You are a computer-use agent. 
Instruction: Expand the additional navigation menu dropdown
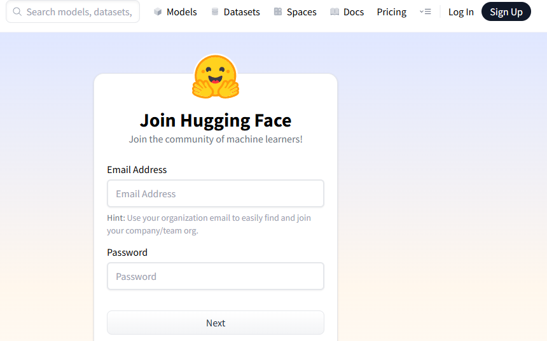425,11
